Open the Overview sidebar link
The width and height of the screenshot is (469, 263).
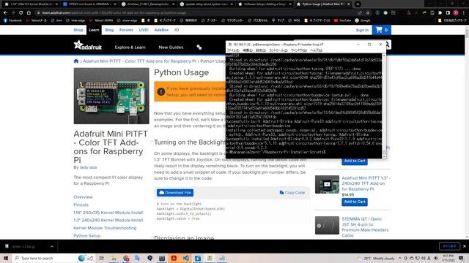click(83, 197)
